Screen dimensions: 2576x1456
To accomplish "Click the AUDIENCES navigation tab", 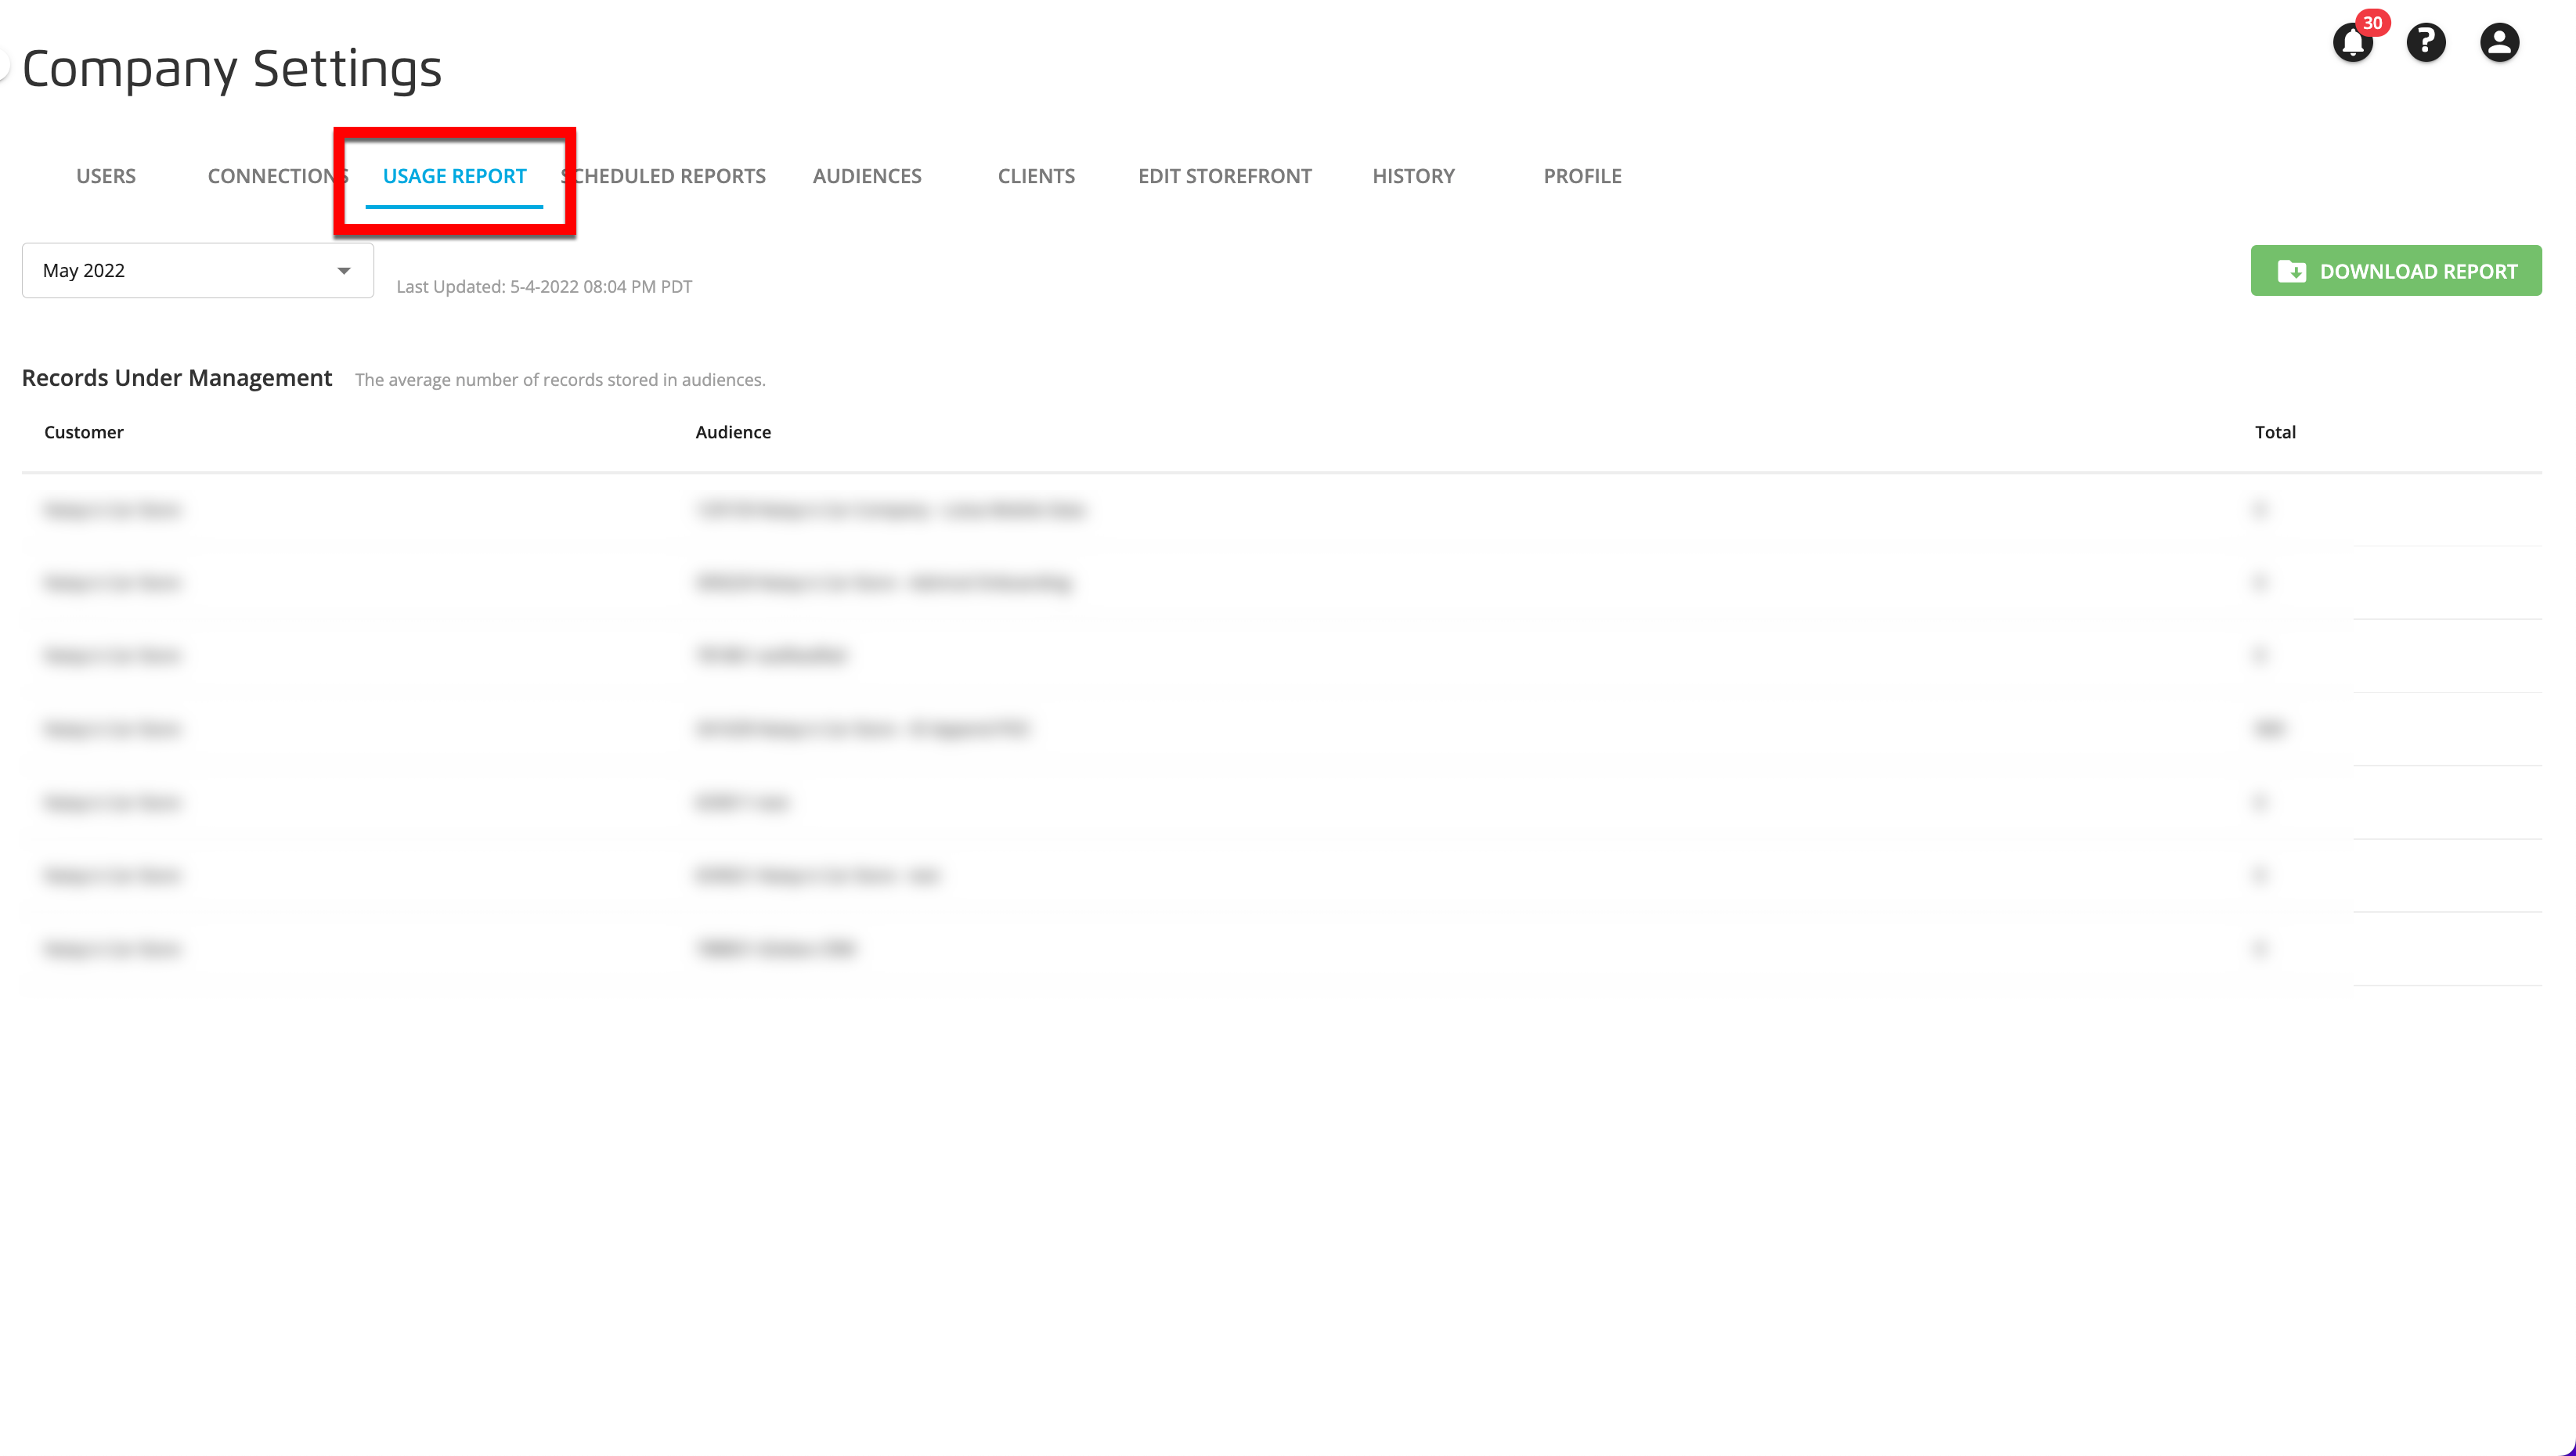I will (867, 175).
